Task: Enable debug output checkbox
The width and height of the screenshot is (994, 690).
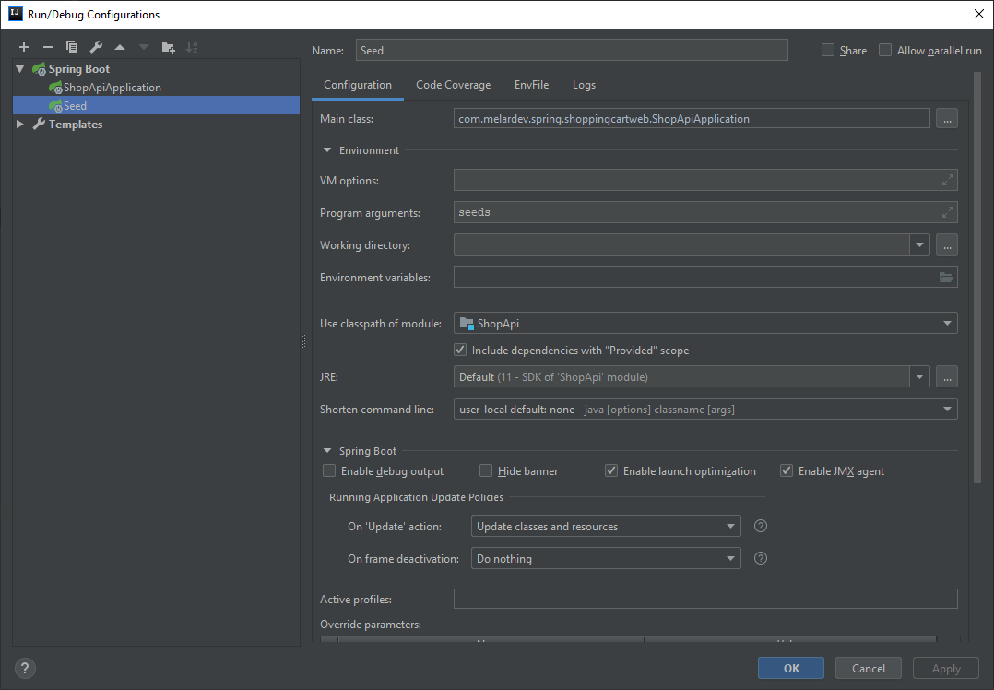Action: click(x=329, y=470)
